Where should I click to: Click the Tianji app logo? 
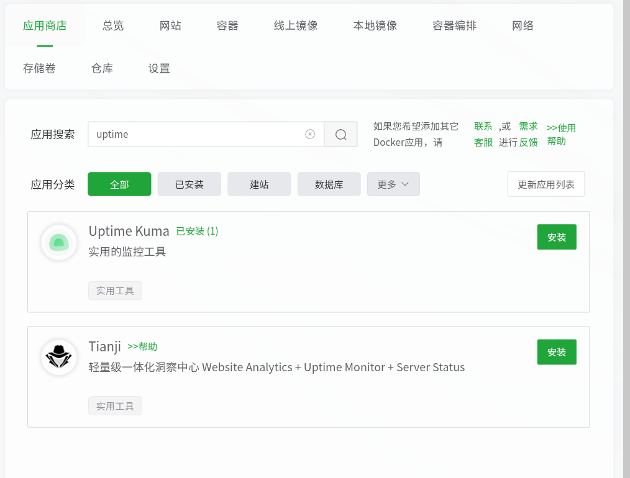click(59, 357)
